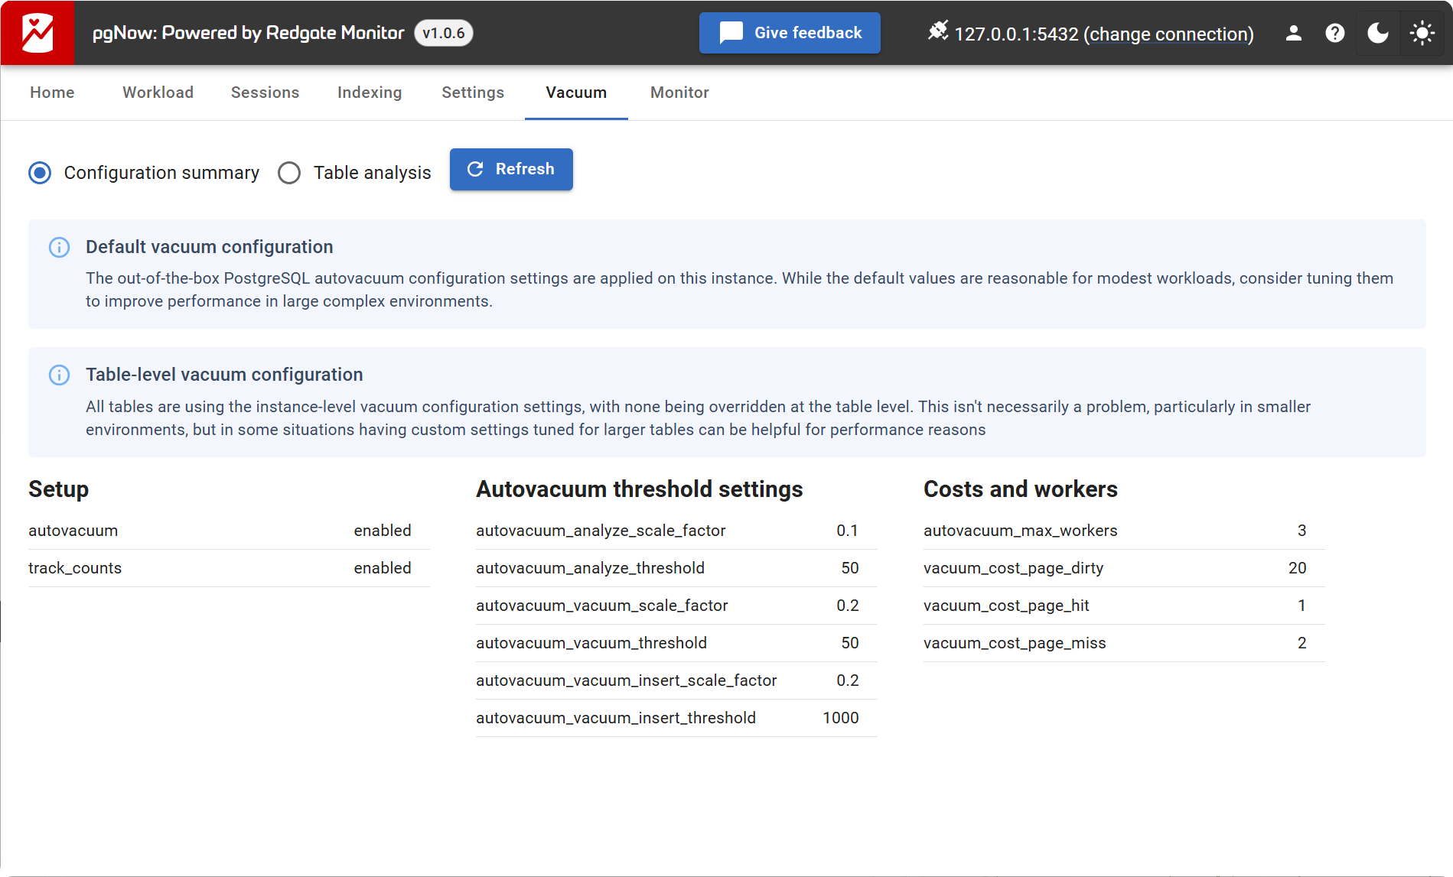Open the Home tab
Screen dimensions: 1453x877
tap(52, 93)
